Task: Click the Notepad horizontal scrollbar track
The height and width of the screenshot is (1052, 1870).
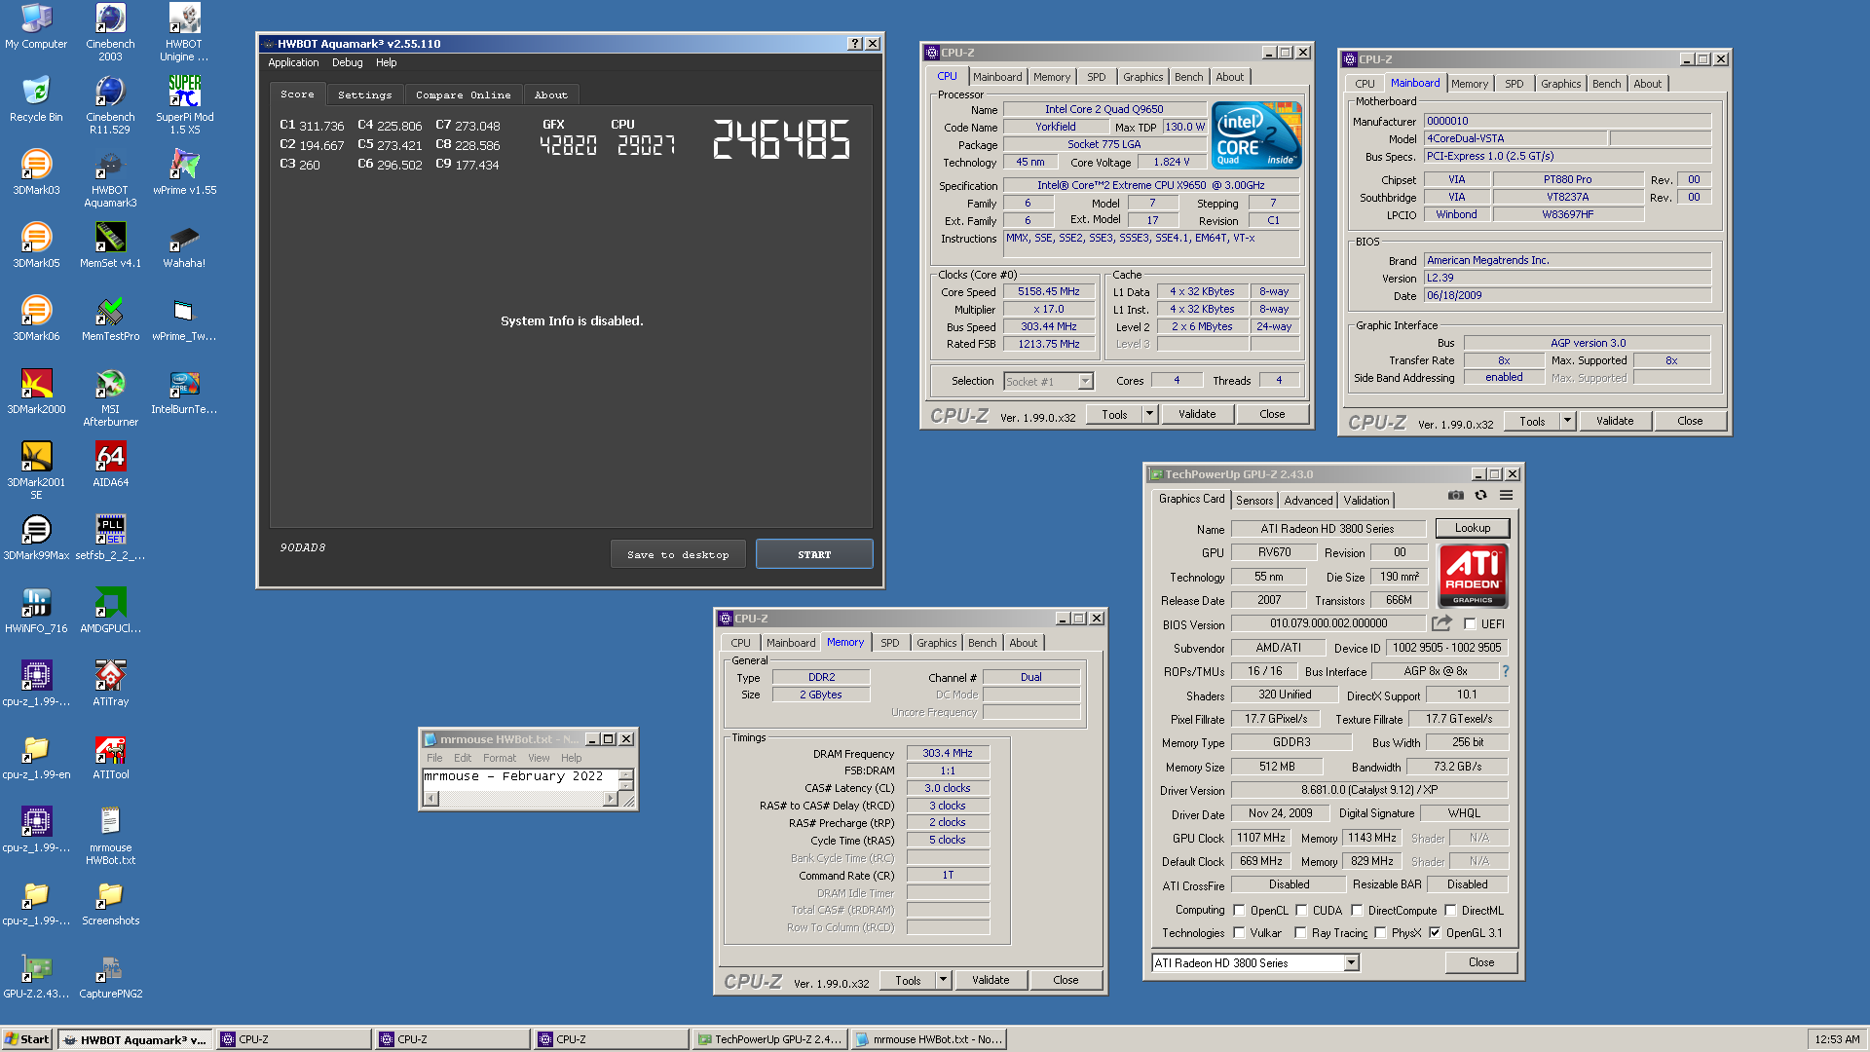Action: click(x=520, y=799)
